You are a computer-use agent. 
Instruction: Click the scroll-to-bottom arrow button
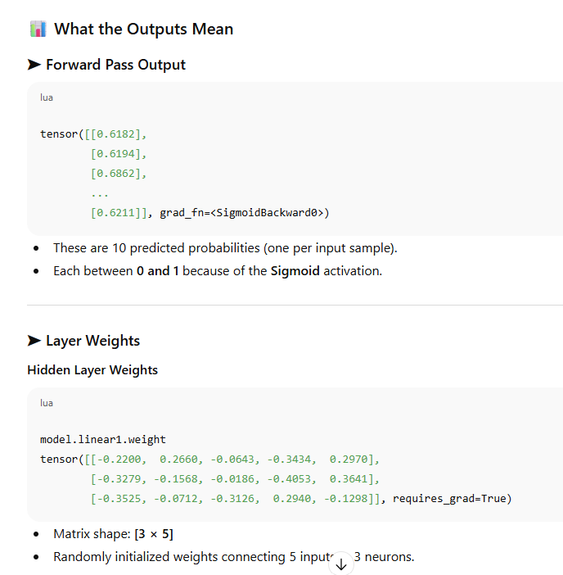click(341, 564)
